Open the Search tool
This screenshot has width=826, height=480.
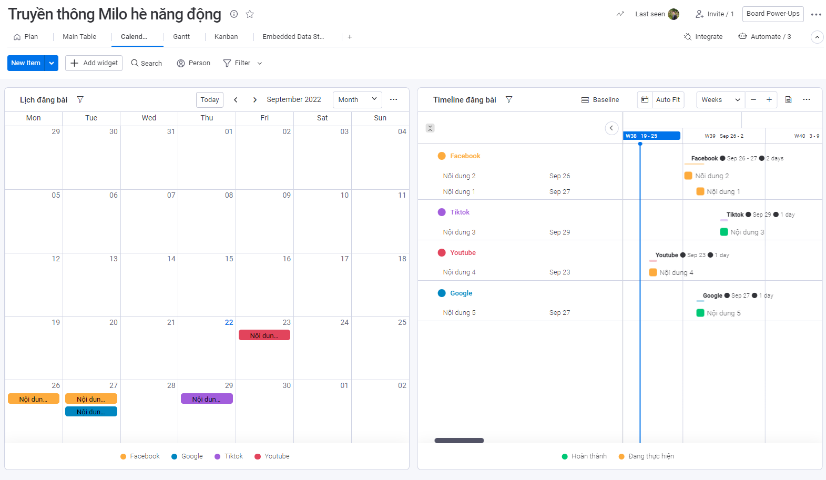147,63
